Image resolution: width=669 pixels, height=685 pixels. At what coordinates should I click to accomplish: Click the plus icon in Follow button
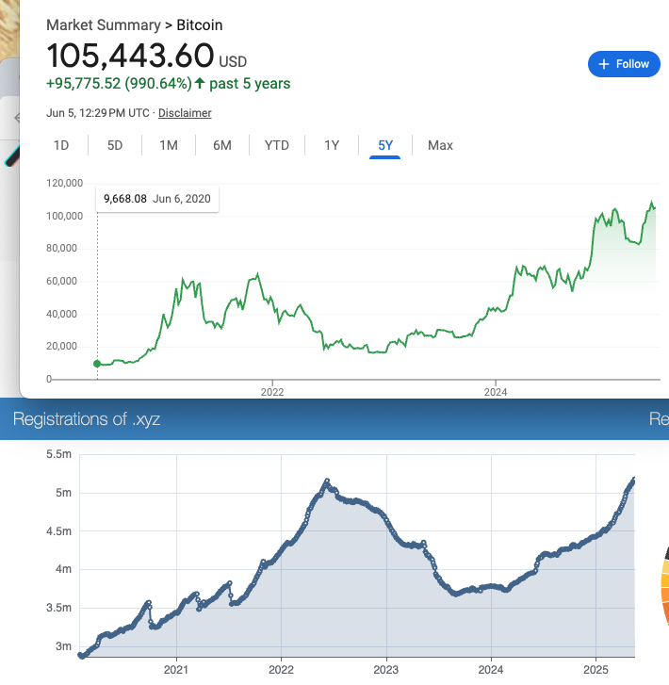pyautogui.click(x=603, y=64)
